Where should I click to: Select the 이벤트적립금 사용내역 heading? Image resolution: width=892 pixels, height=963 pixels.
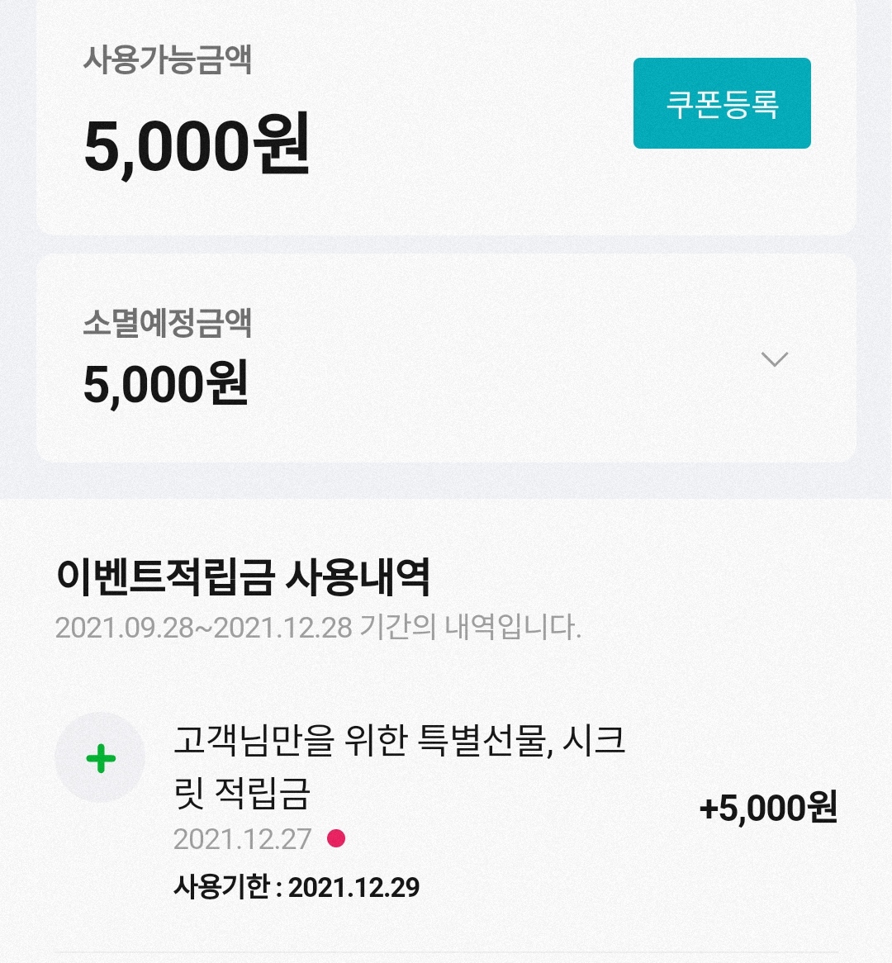click(243, 577)
